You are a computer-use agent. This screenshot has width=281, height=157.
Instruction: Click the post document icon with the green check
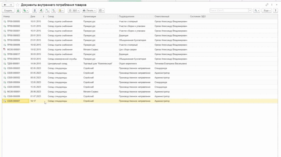41,11
